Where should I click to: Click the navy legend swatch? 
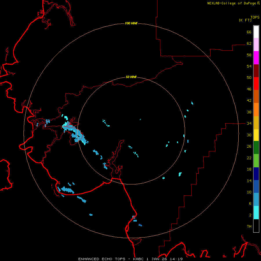256,174
